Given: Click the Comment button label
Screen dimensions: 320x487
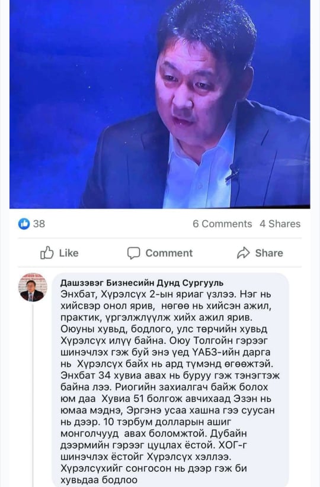Looking at the screenshot, I should tap(169, 253).
